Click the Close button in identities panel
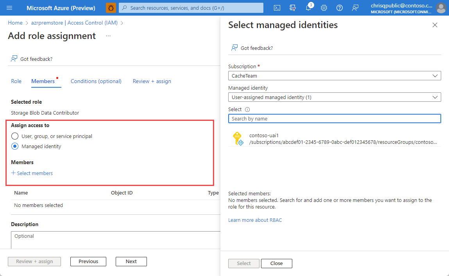Viewport: 449px width, 276px height. point(277,264)
